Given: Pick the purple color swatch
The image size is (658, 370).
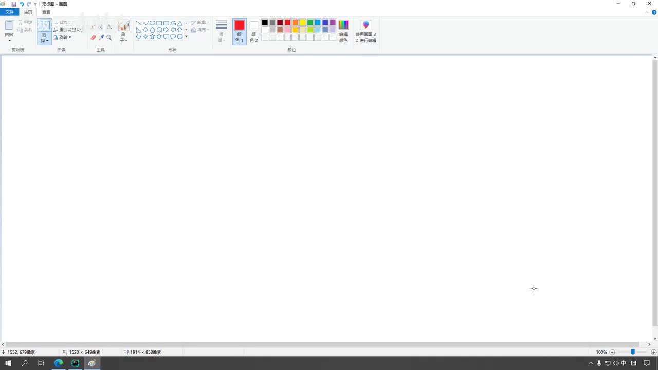Looking at the screenshot, I should [x=333, y=22].
